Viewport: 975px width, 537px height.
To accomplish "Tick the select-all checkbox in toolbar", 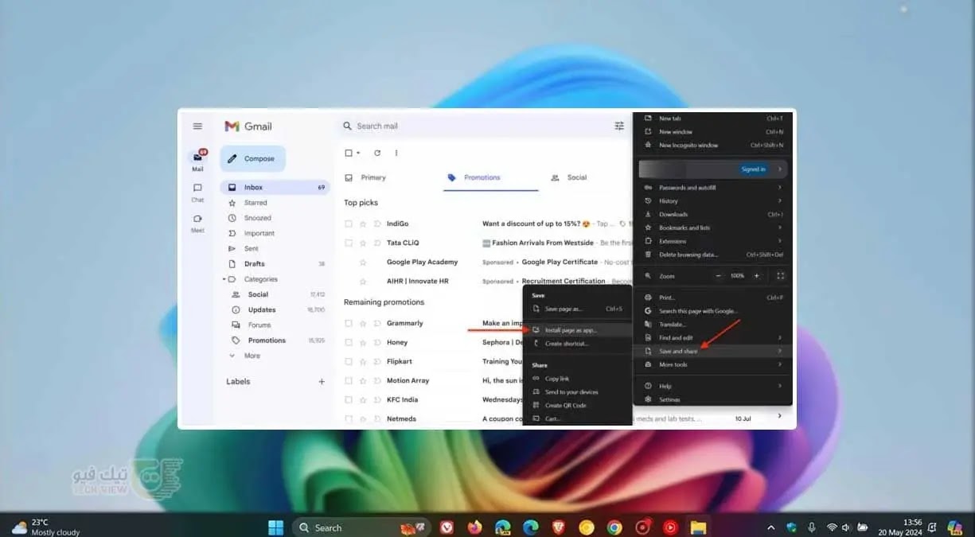I will click(349, 153).
